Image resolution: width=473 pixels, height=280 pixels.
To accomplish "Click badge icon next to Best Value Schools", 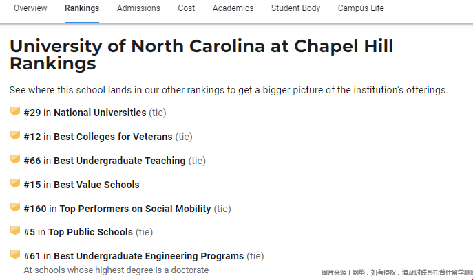I will pyautogui.click(x=15, y=183).
